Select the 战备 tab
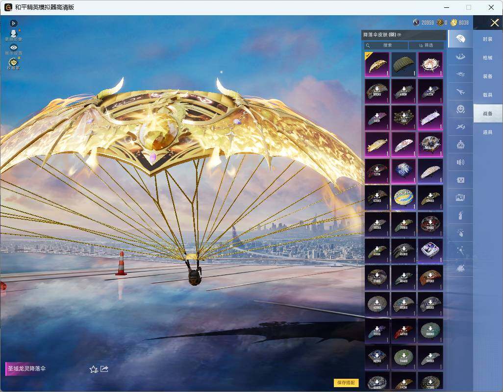 click(x=488, y=114)
